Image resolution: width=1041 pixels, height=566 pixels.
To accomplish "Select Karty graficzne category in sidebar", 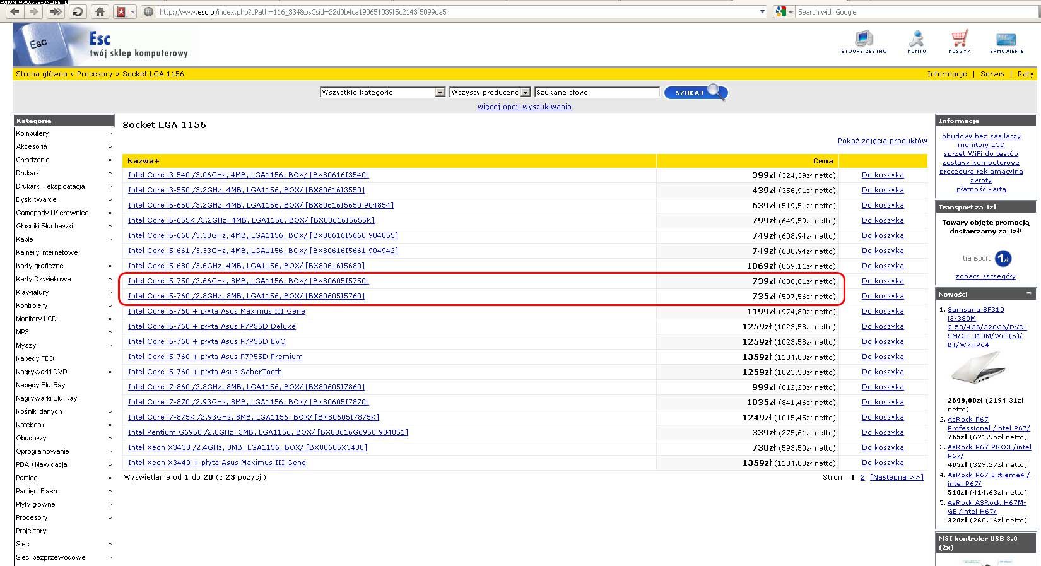I will [x=40, y=266].
